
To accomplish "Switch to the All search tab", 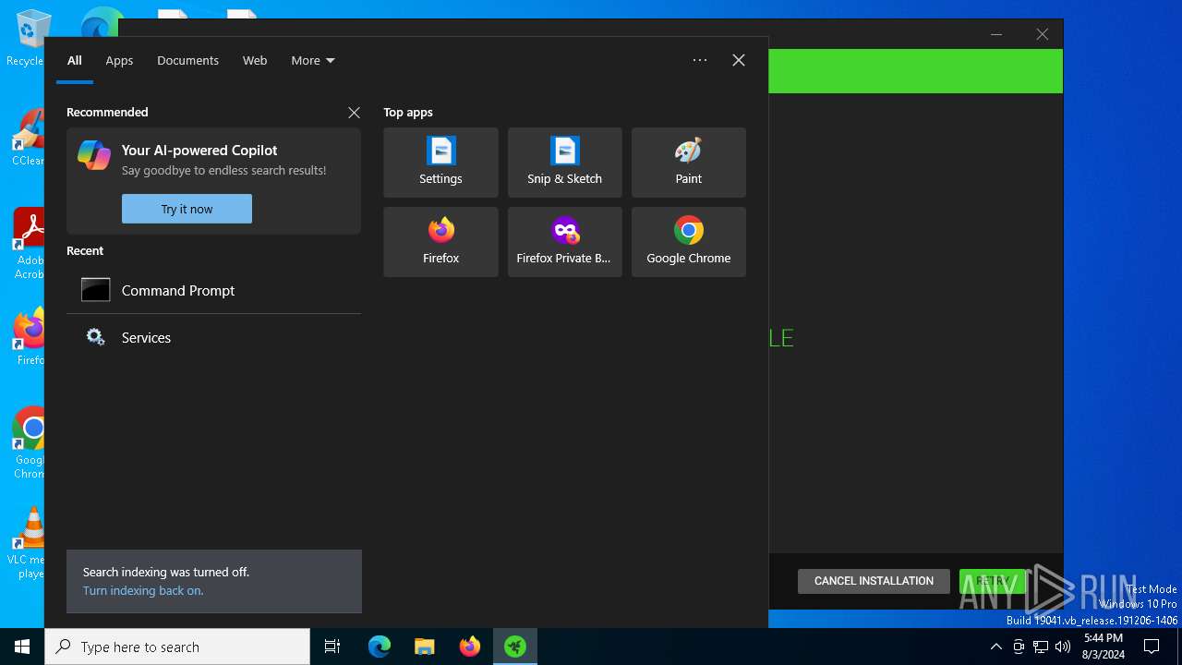I will point(75,60).
